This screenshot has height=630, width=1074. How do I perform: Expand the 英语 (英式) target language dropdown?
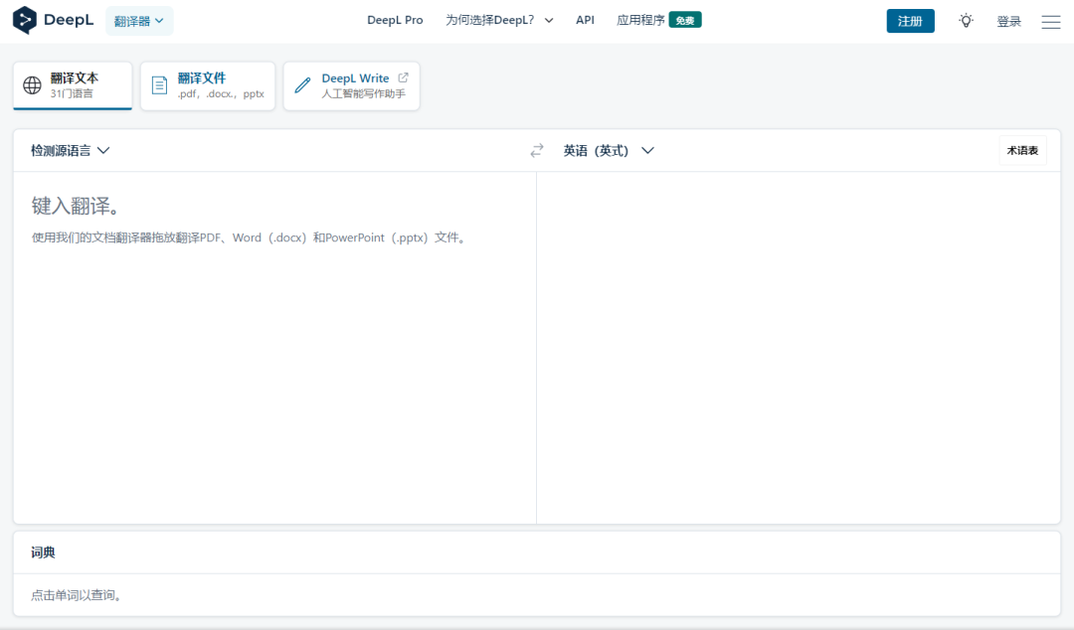(x=609, y=151)
